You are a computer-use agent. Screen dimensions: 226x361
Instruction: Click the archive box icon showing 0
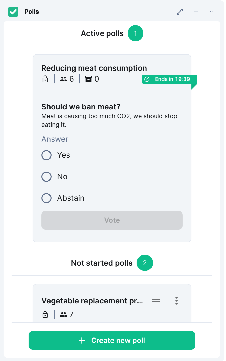point(88,79)
